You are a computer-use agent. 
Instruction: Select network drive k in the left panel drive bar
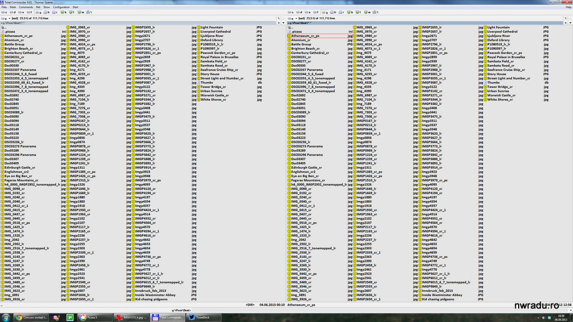(x=64, y=12)
